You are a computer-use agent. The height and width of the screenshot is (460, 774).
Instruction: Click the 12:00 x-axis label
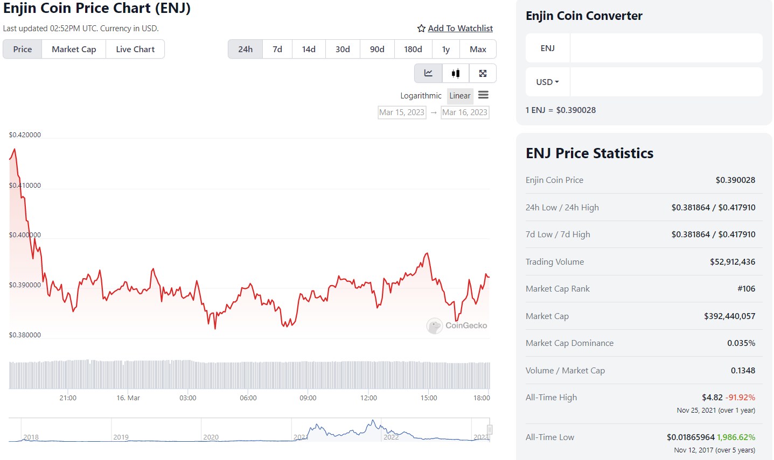pyautogui.click(x=368, y=398)
